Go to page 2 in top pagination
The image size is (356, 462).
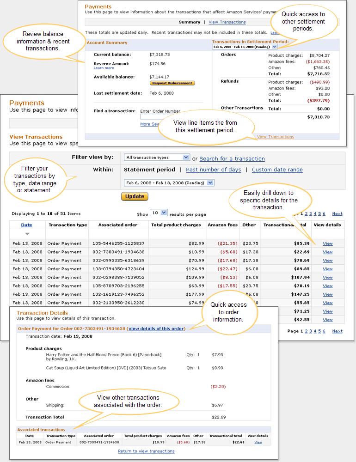(306, 213)
